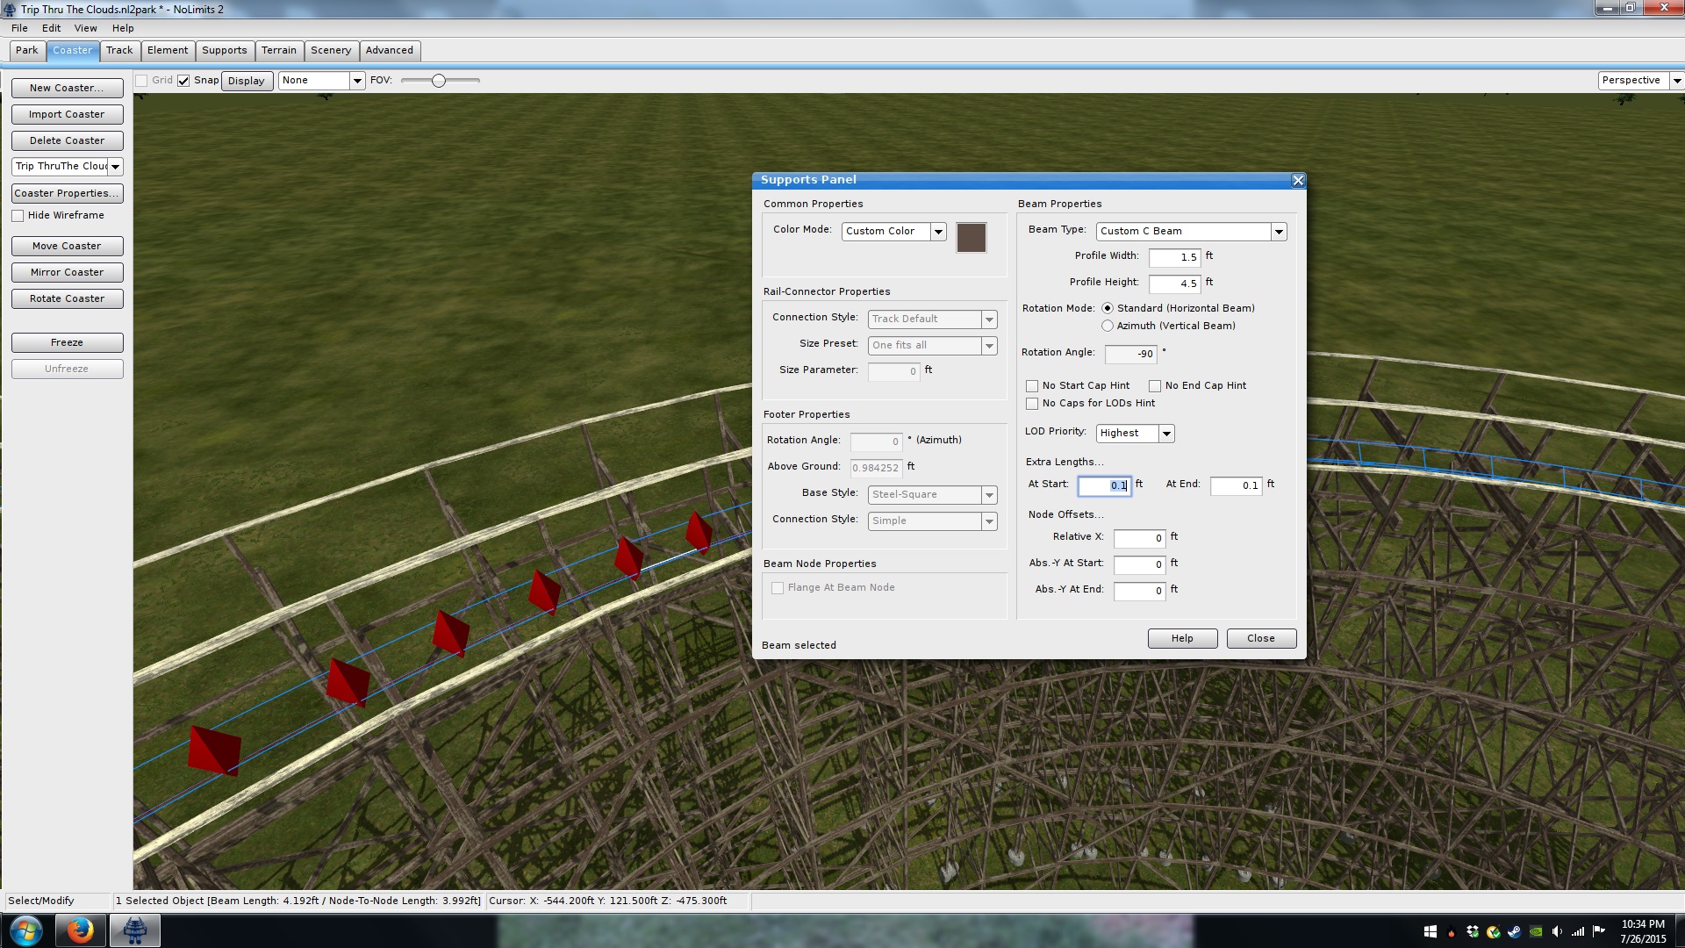1685x948 pixels.
Task: Click the Profile Width input field
Action: (x=1174, y=257)
